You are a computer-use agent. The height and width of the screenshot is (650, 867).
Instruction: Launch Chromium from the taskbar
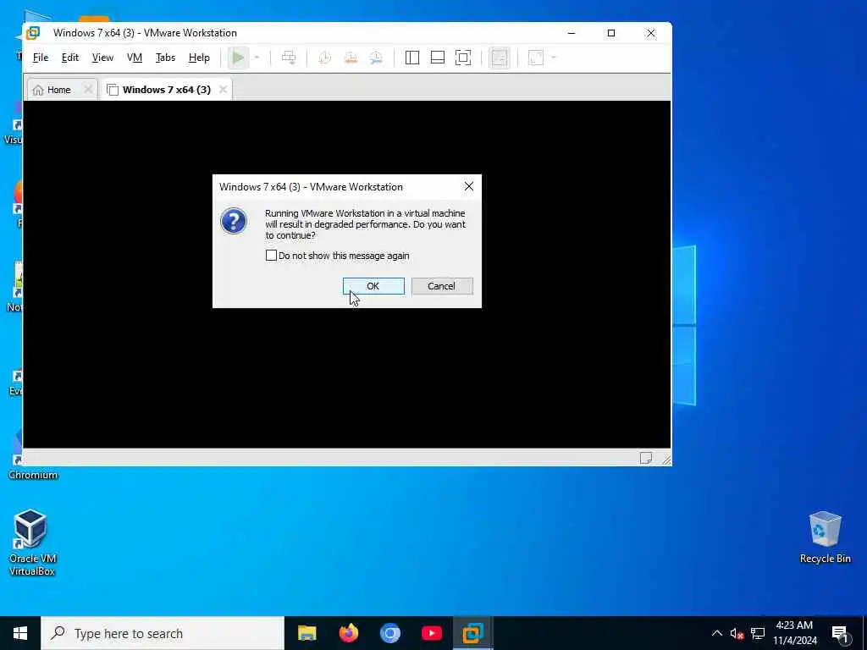pyautogui.click(x=389, y=633)
